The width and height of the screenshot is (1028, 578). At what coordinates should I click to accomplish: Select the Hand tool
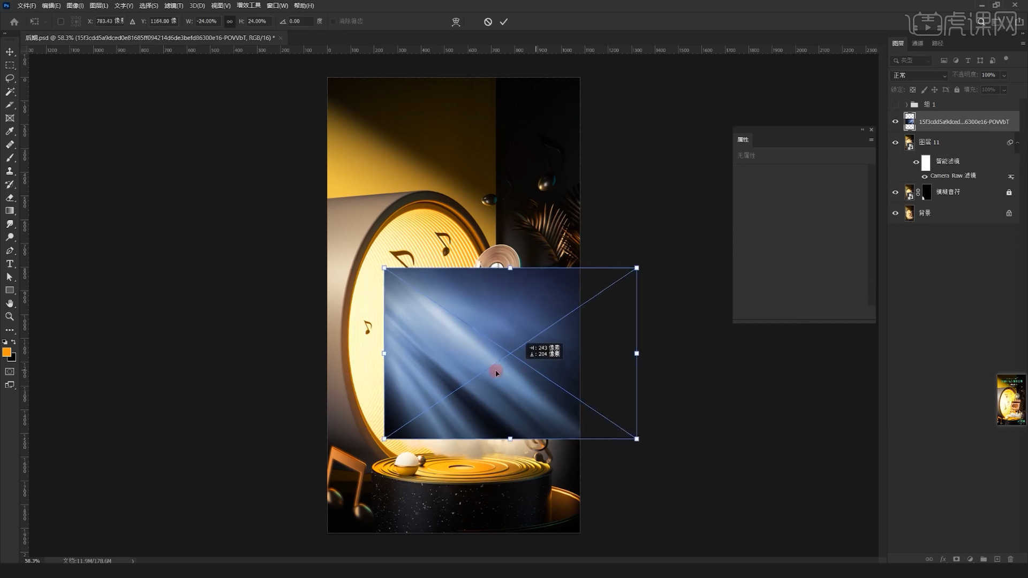[x=10, y=303]
